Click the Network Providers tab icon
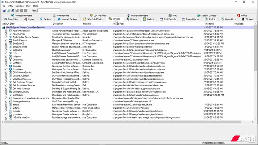 point(129,16)
